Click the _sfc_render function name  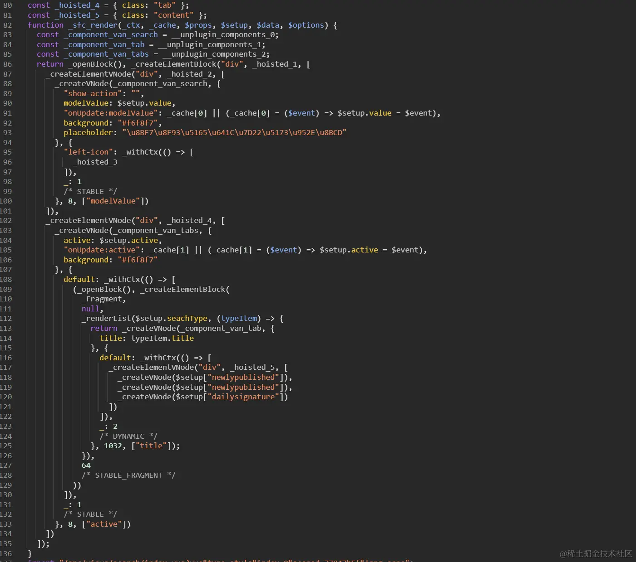point(93,25)
